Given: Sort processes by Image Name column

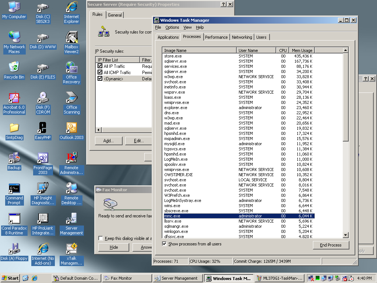Looking at the screenshot, I should click(x=199, y=50).
